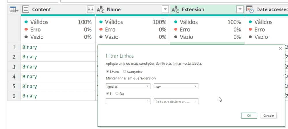Click the Name column text type icon
This screenshot has height=129, width=288.
101,9
